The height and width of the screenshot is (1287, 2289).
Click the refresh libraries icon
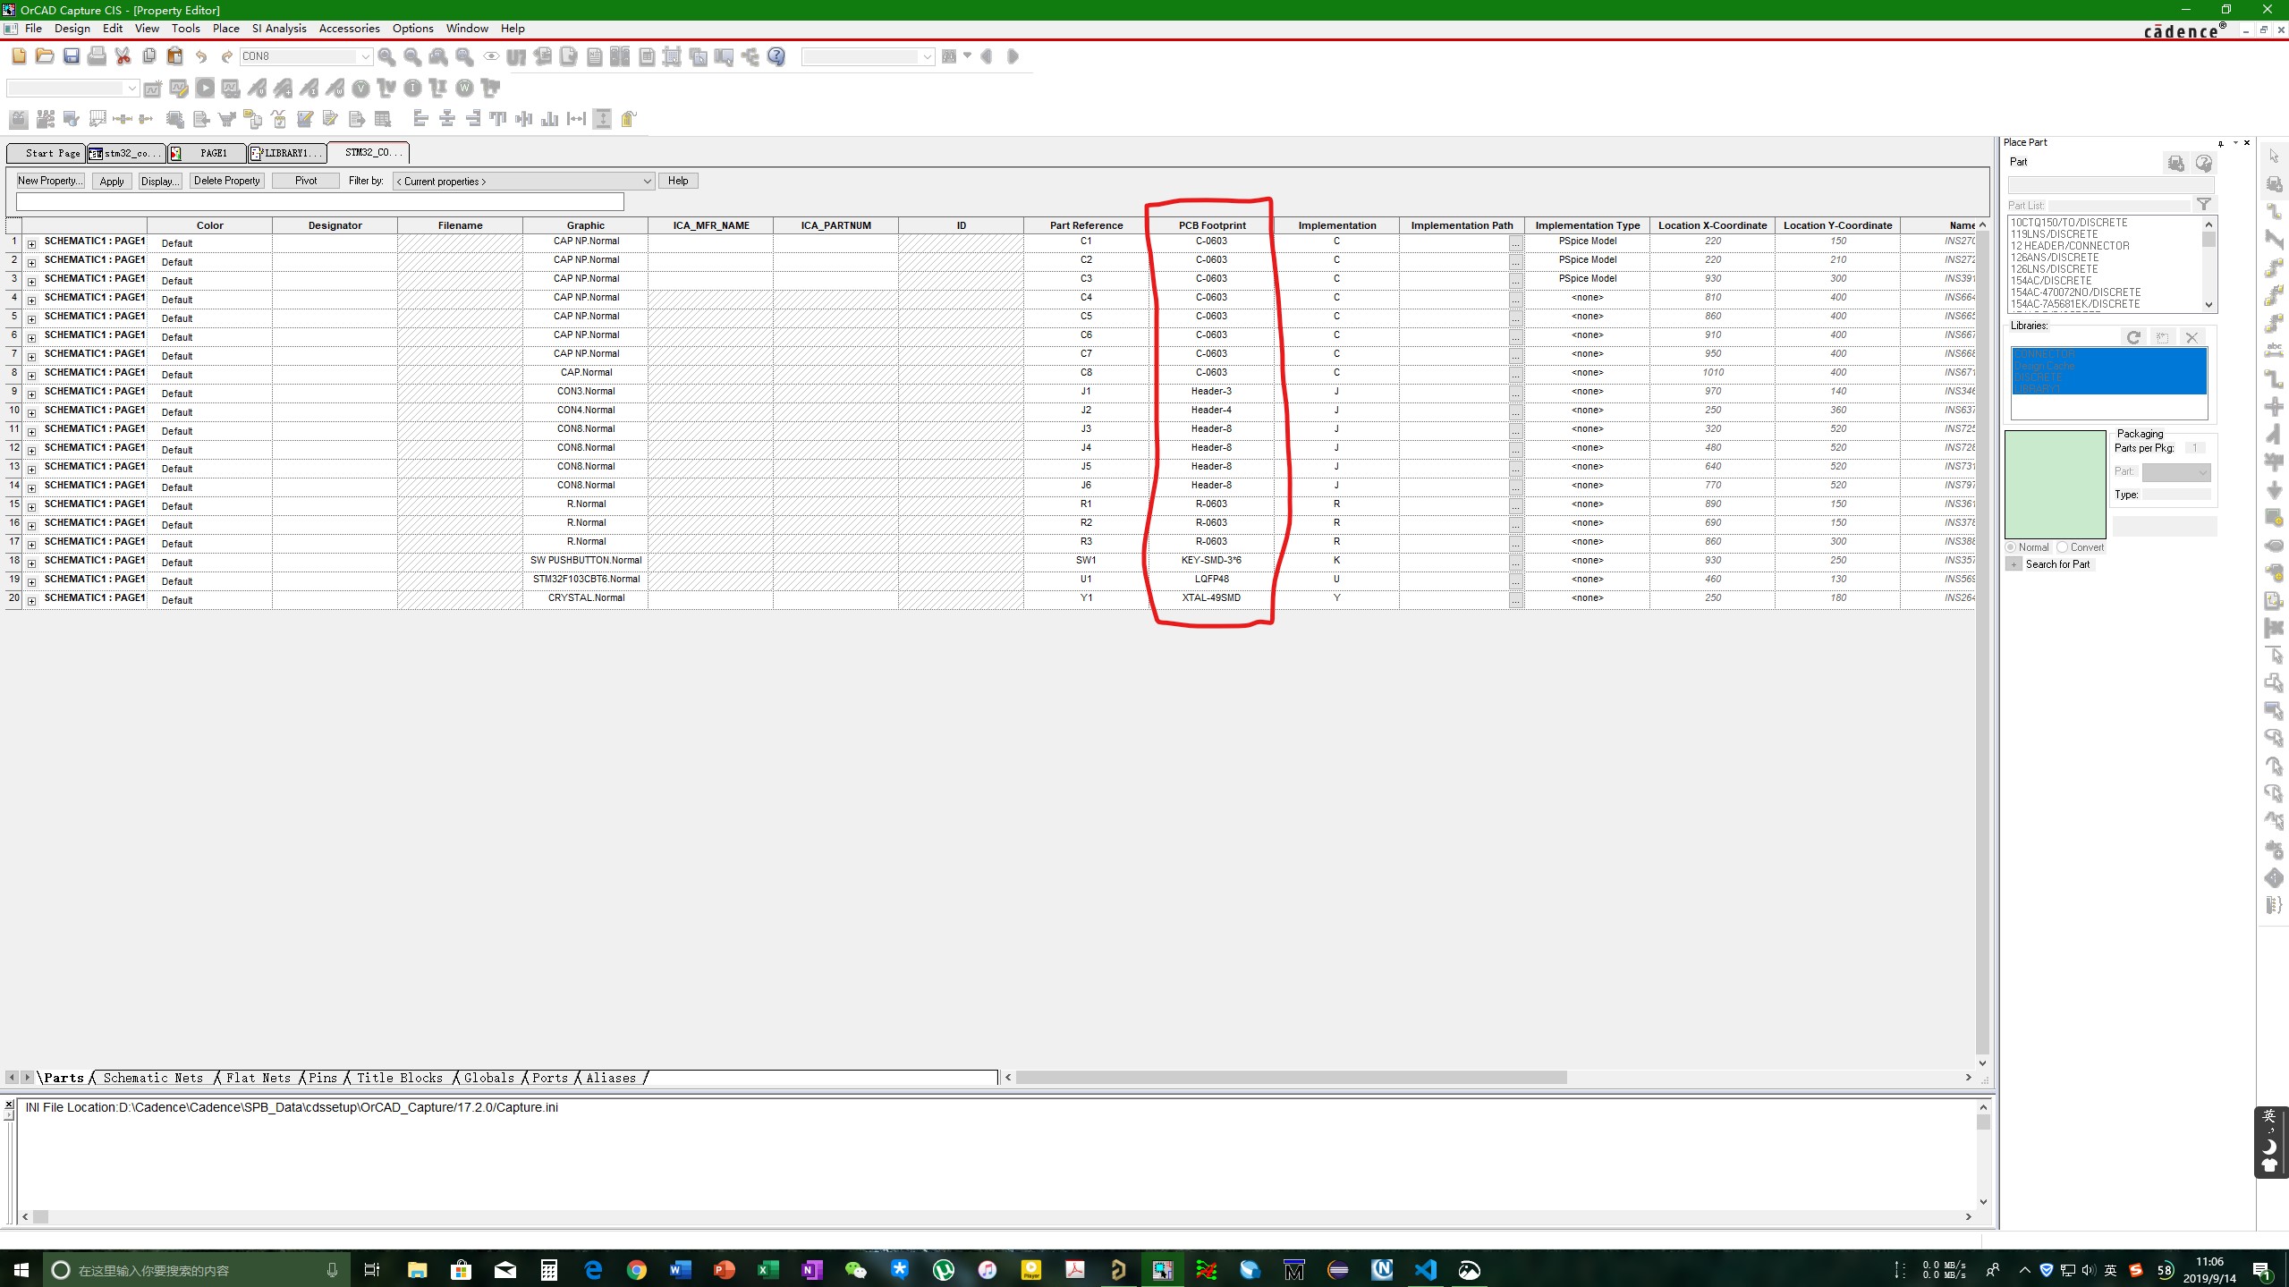coord(2133,337)
